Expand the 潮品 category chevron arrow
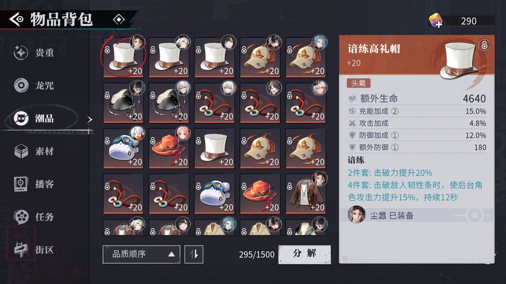 (89, 120)
